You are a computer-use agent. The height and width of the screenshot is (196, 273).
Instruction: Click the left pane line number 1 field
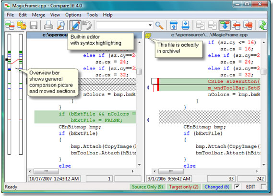click(99, 179)
